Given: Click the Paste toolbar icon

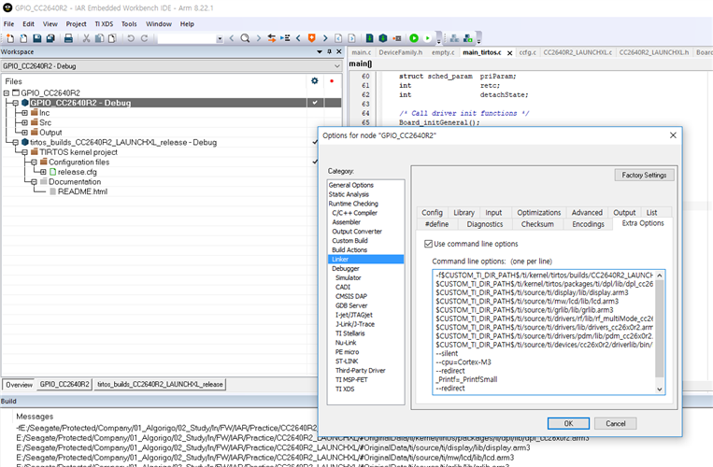Looking at the screenshot, I should point(112,38).
